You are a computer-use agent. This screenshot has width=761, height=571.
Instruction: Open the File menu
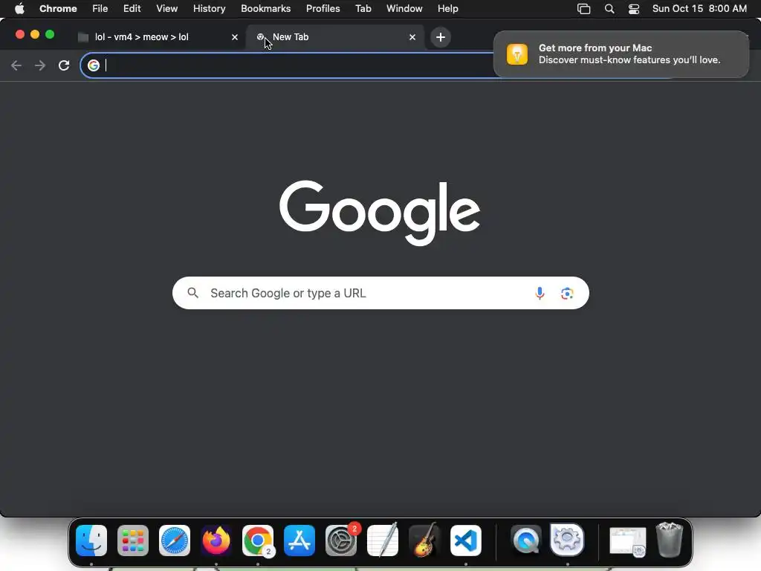pyautogui.click(x=100, y=9)
